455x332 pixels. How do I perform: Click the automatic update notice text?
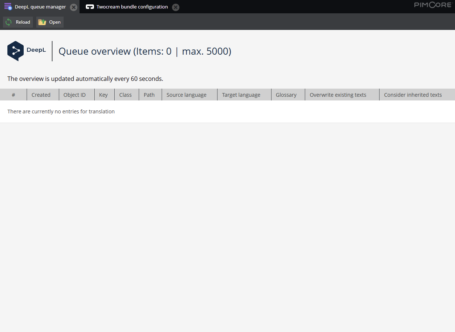click(85, 79)
